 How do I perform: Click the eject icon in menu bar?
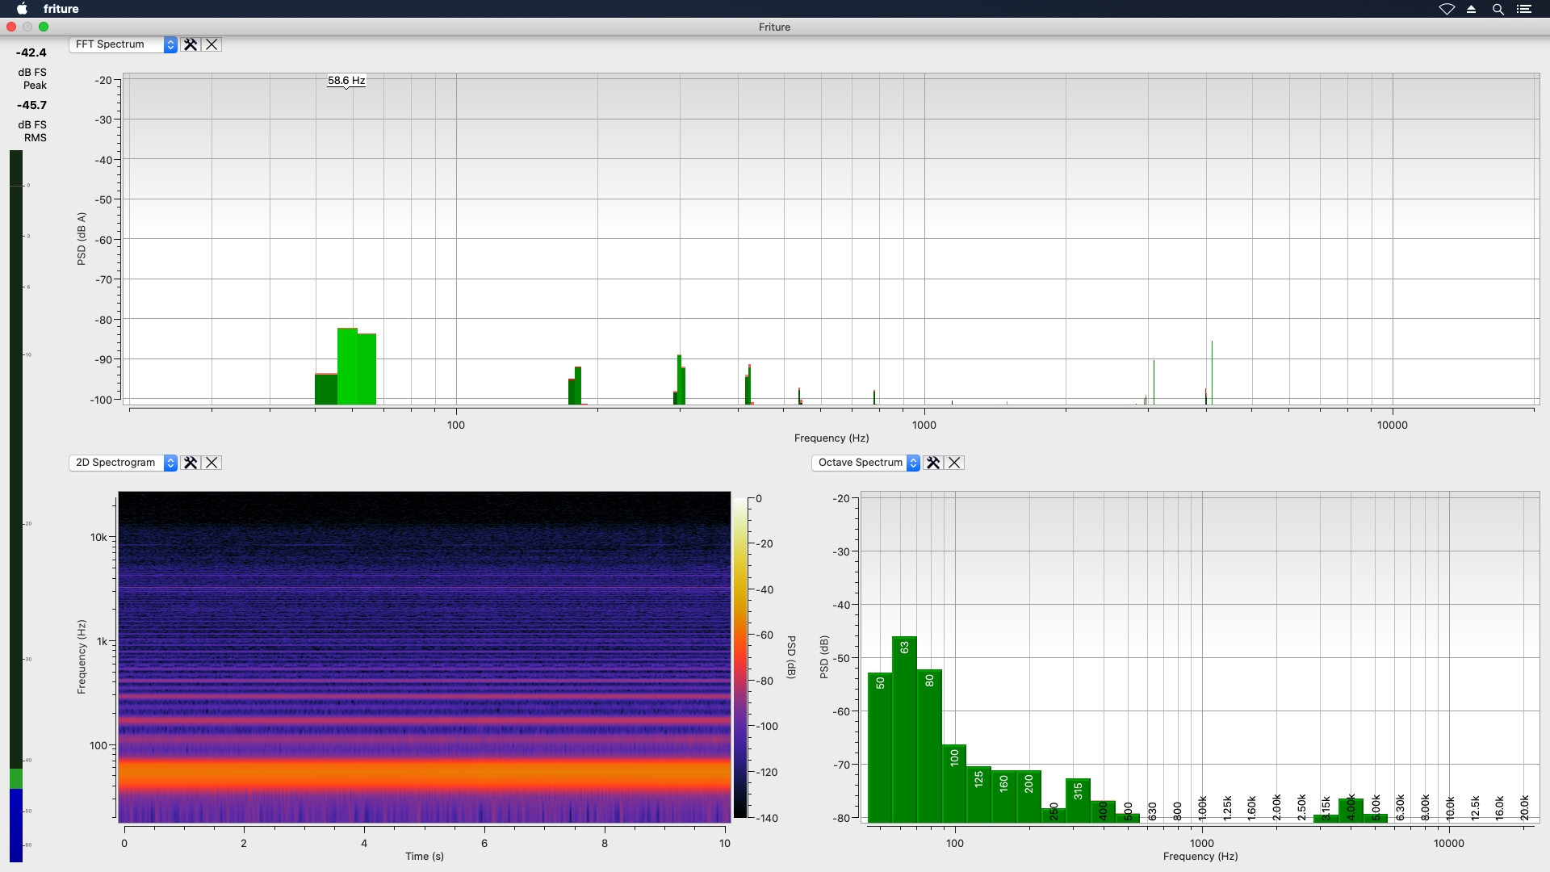pyautogui.click(x=1472, y=9)
